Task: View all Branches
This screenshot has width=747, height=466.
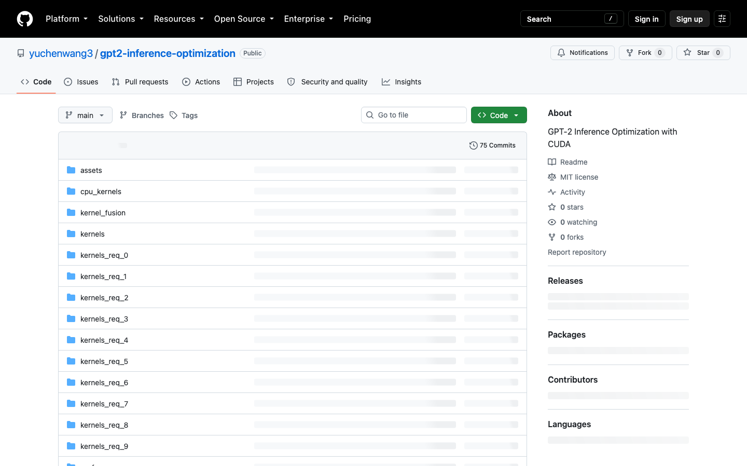Action: click(142, 115)
